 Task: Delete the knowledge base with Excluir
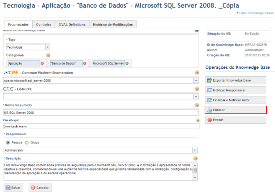(x=236, y=120)
